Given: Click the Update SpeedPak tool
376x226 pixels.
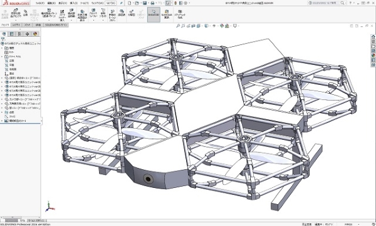Looking at the screenshot, I should 167,14.
